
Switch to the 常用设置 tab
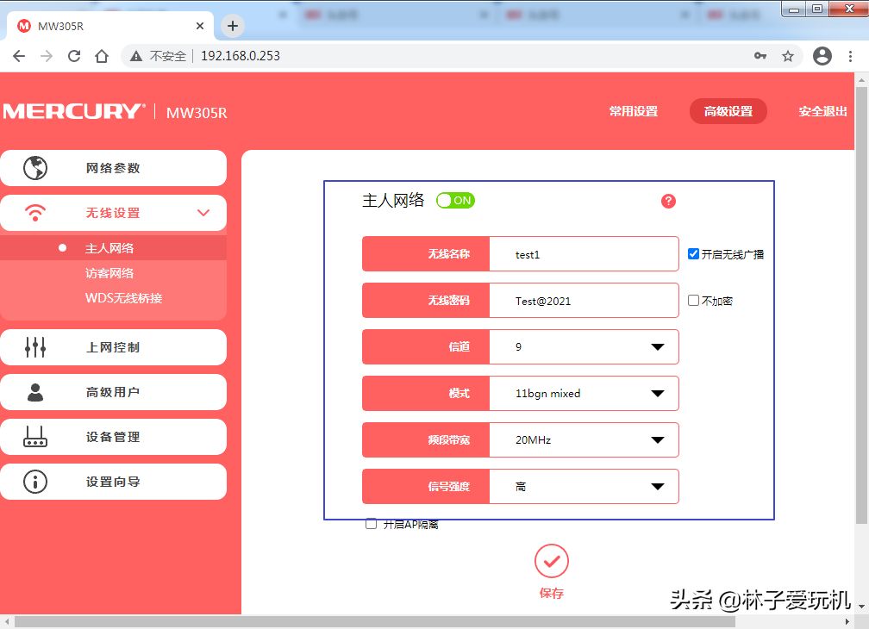click(x=633, y=111)
